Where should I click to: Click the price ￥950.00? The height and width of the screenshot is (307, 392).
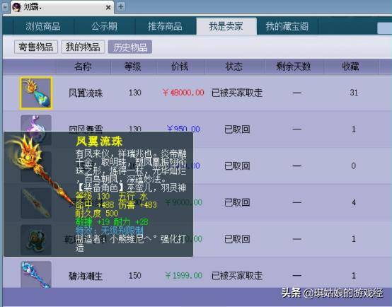(183, 129)
